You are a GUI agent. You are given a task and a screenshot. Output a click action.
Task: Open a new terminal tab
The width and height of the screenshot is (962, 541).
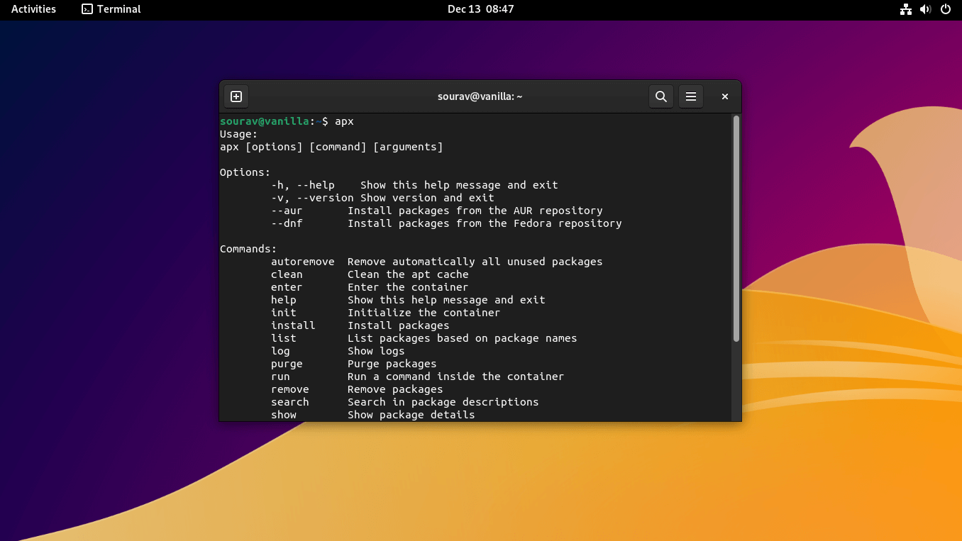(x=236, y=96)
